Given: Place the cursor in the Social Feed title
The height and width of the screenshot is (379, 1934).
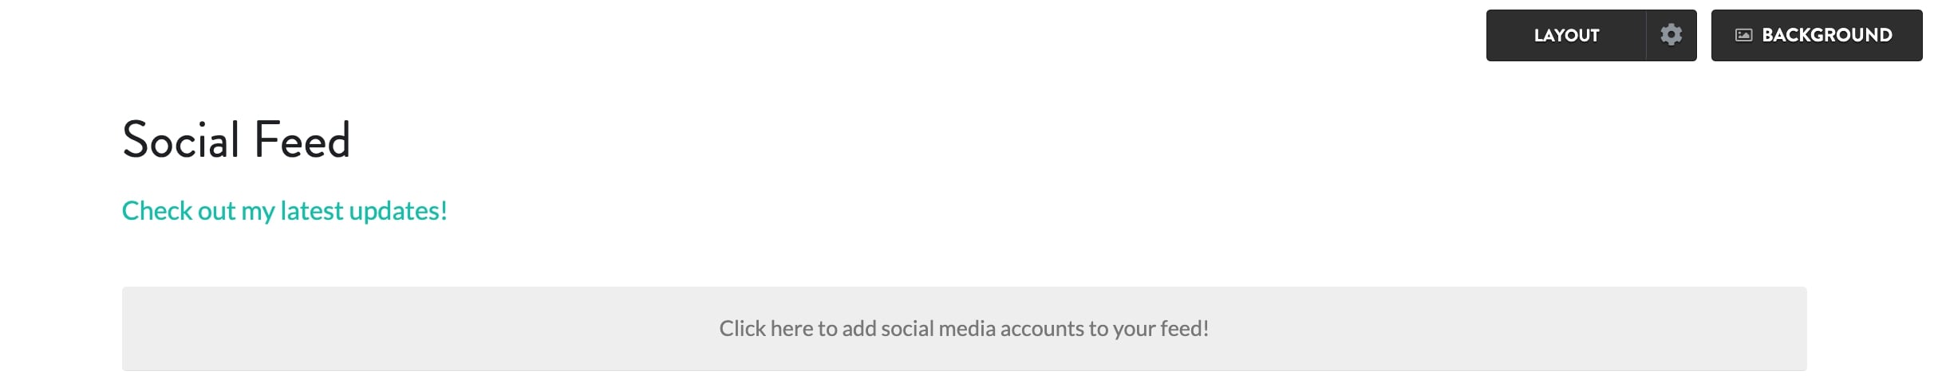Looking at the screenshot, I should click(236, 140).
